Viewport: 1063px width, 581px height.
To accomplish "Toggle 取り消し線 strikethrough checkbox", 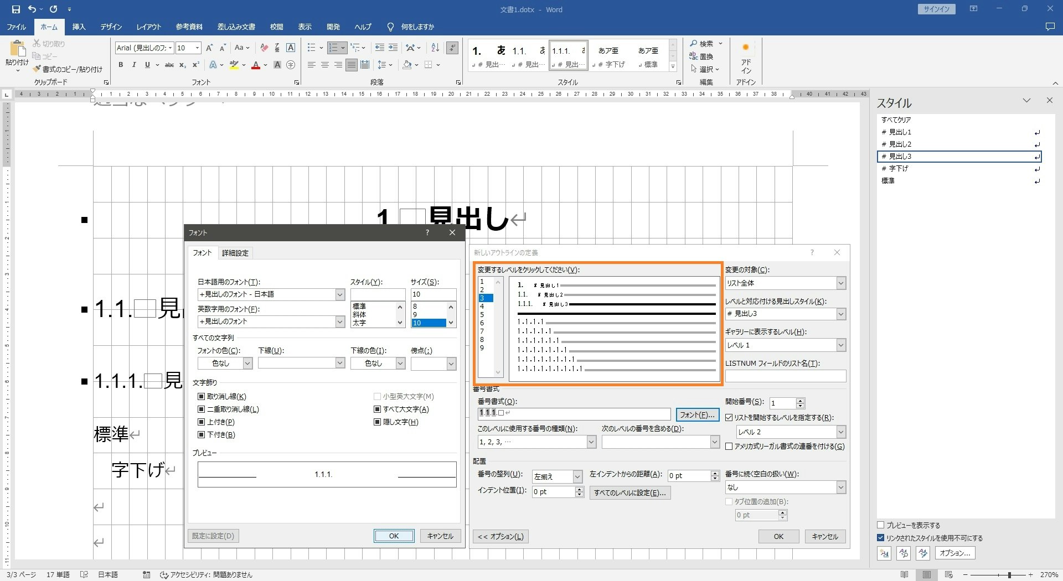I will pos(202,396).
